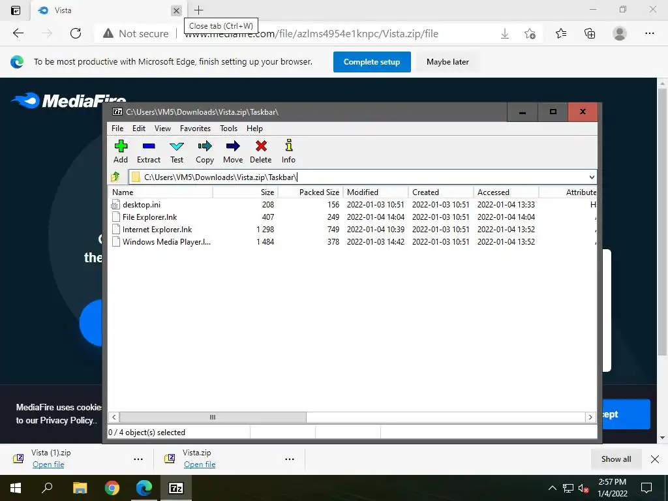Sort by the Name column header
Image resolution: width=668 pixels, height=501 pixels.
[x=160, y=192]
